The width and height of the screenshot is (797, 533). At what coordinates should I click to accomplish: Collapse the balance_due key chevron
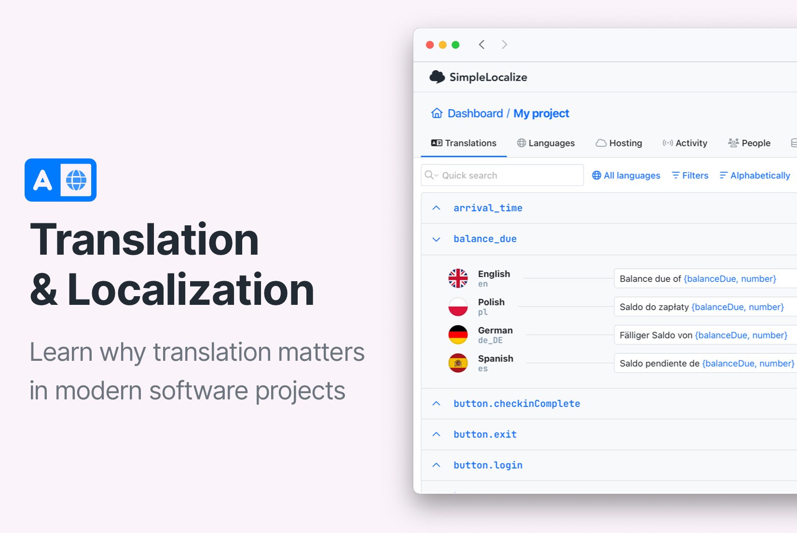click(436, 239)
